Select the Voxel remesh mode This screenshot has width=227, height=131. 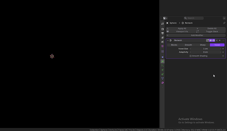(217, 45)
